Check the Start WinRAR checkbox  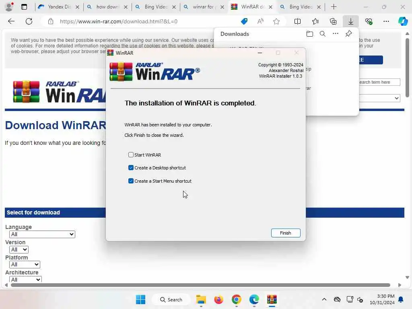pyautogui.click(x=131, y=155)
